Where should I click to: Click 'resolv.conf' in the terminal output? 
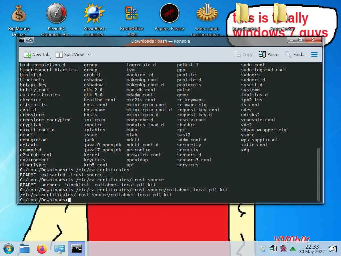(191, 120)
